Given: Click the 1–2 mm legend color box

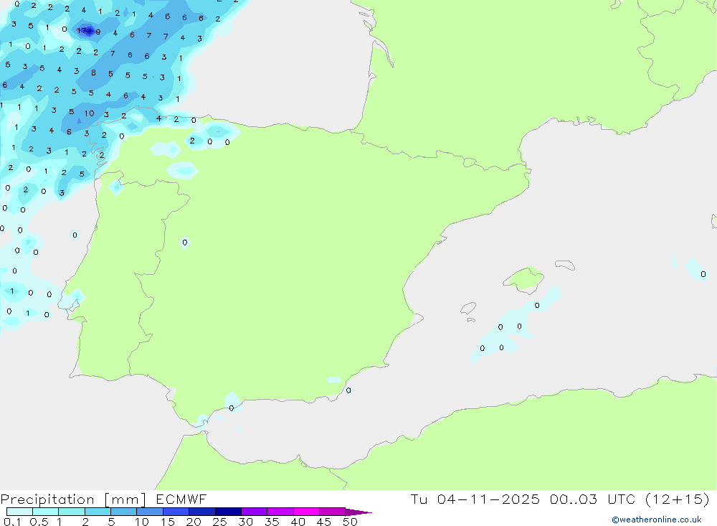Looking at the screenshot, I should 72,512.
